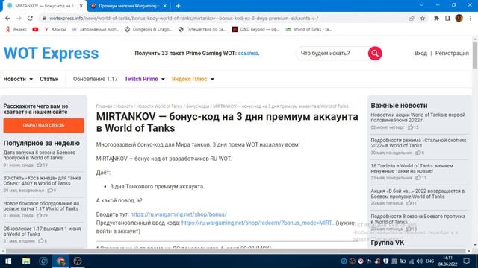
Task: Click the taskbar clock showing 14:11
Action: pyautogui.click(x=448, y=261)
